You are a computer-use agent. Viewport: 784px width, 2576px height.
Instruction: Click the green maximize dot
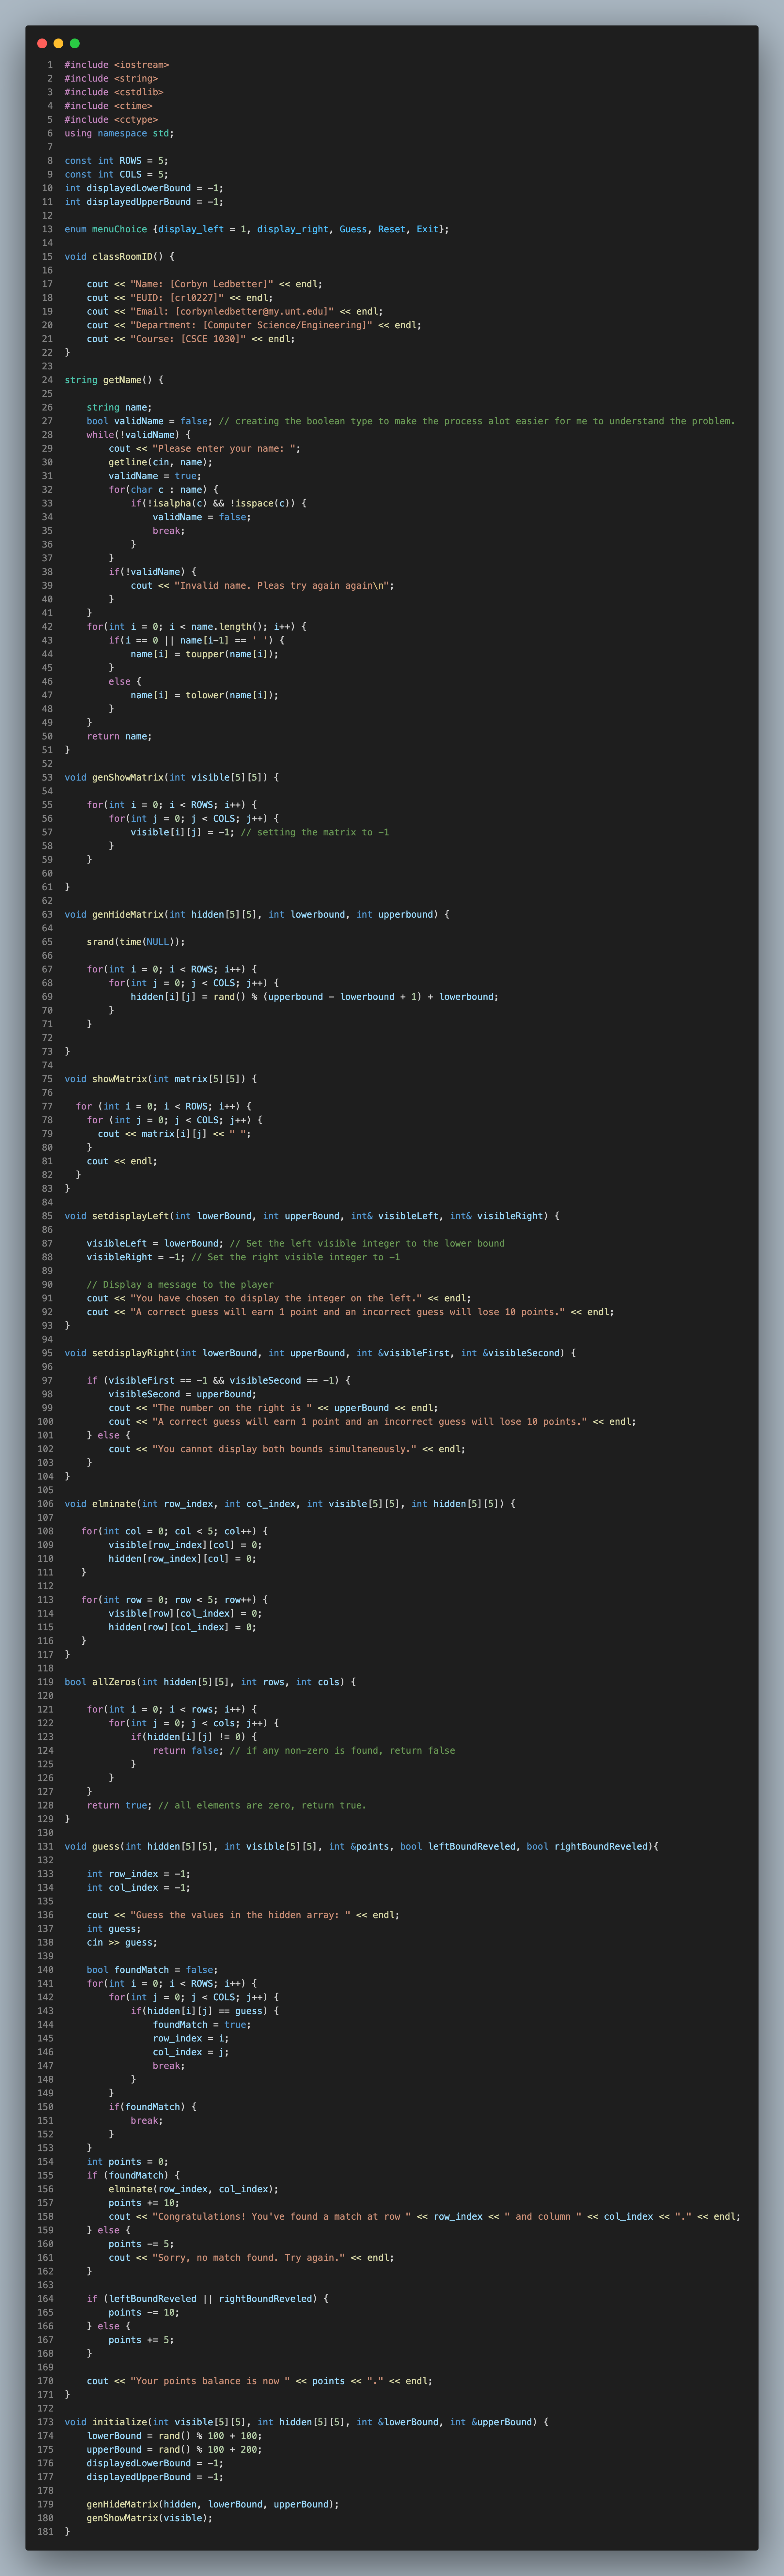75,43
